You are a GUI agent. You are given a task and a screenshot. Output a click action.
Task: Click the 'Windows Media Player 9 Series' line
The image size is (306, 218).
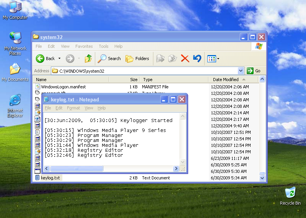click(105, 130)
